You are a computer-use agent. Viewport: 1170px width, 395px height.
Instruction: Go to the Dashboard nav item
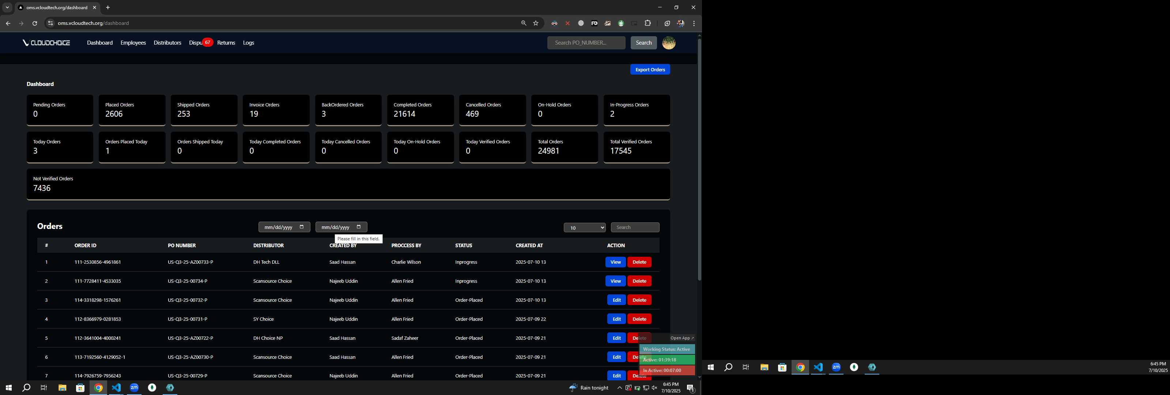click(x=100, y=43)
